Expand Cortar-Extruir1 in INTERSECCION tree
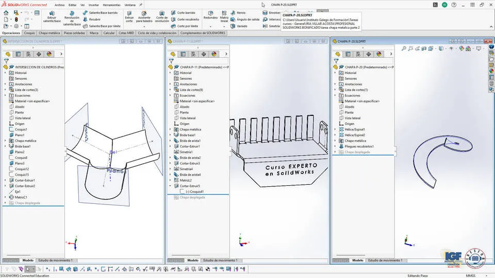The width and height of the screenshot is (495, 278). (5, 180)
